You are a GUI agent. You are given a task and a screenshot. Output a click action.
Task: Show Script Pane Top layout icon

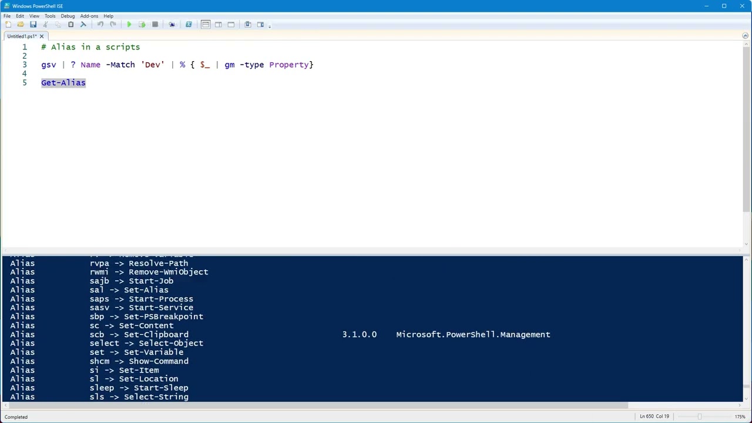click(206, 25)
